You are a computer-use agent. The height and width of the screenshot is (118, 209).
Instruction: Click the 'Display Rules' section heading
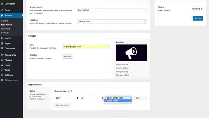[x=35, y=85]
